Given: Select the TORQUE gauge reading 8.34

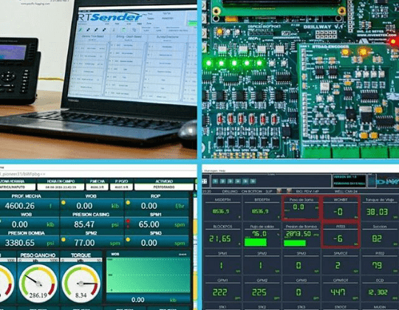Looking at the screenshot, I should click(x=81, y=283).
